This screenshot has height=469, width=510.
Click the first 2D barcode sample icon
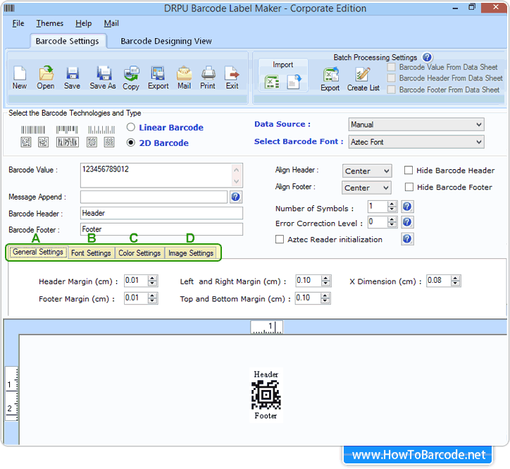click(26, 142)
